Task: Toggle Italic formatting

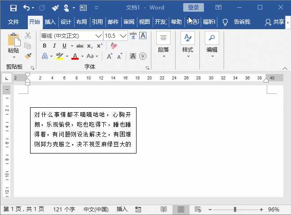Action: 54,46
